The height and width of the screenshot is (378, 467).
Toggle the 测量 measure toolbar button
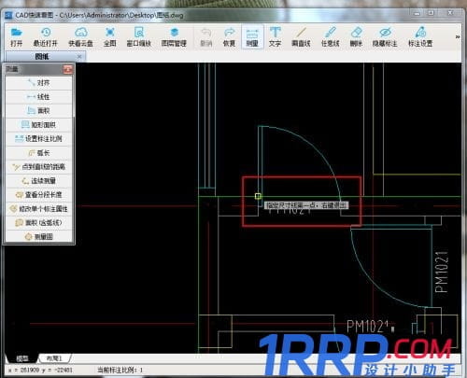pyautogui.click(x=252, y=36)
